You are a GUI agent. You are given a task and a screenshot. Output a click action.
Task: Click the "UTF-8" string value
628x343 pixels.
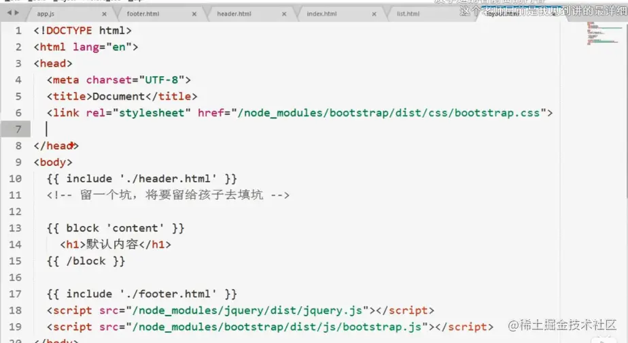point(161,80)
